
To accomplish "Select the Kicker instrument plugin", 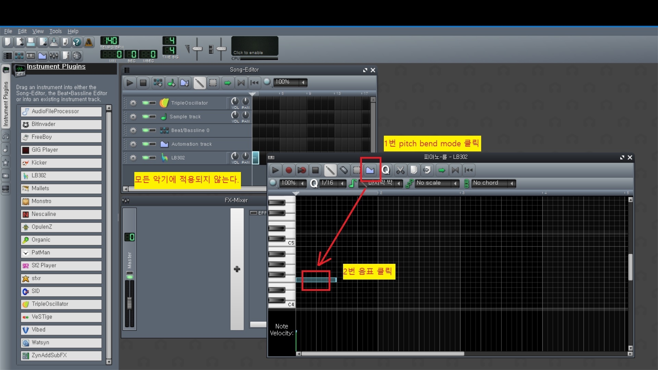I will pos(61,163).
